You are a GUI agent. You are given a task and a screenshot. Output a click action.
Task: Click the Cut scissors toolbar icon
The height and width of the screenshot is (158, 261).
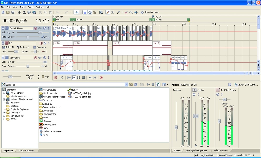pos(40,12)
